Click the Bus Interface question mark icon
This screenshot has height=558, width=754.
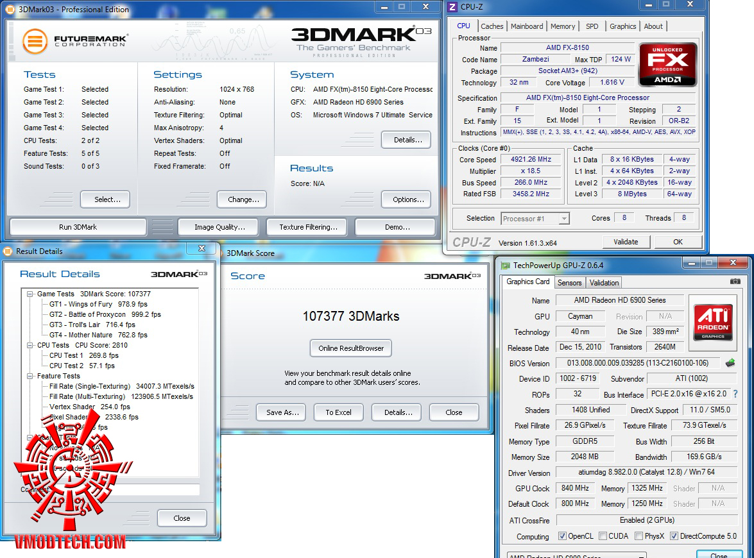point(735,394)
